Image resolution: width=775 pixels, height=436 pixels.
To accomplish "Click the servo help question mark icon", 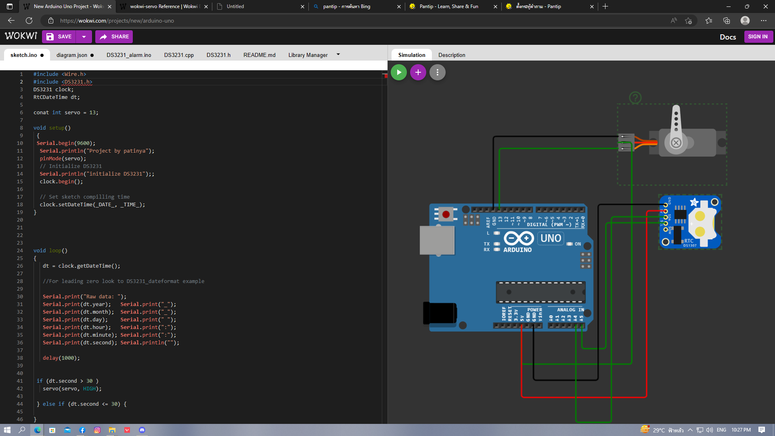I will pos(635,98).
